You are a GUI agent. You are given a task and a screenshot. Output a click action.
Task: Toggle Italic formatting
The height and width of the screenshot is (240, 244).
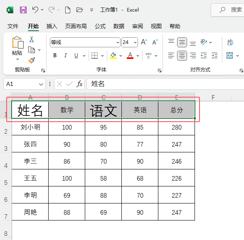point(66,56)
